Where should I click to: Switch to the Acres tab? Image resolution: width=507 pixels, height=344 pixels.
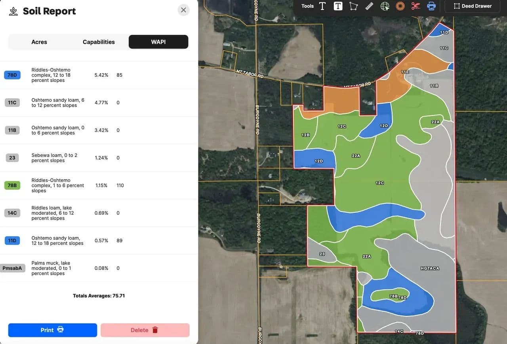(x=39, y=42)
